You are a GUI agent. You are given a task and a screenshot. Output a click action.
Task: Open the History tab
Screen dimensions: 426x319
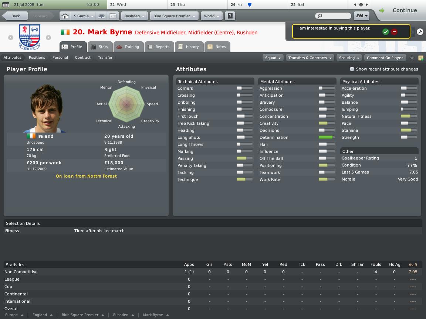coord(189,47)
